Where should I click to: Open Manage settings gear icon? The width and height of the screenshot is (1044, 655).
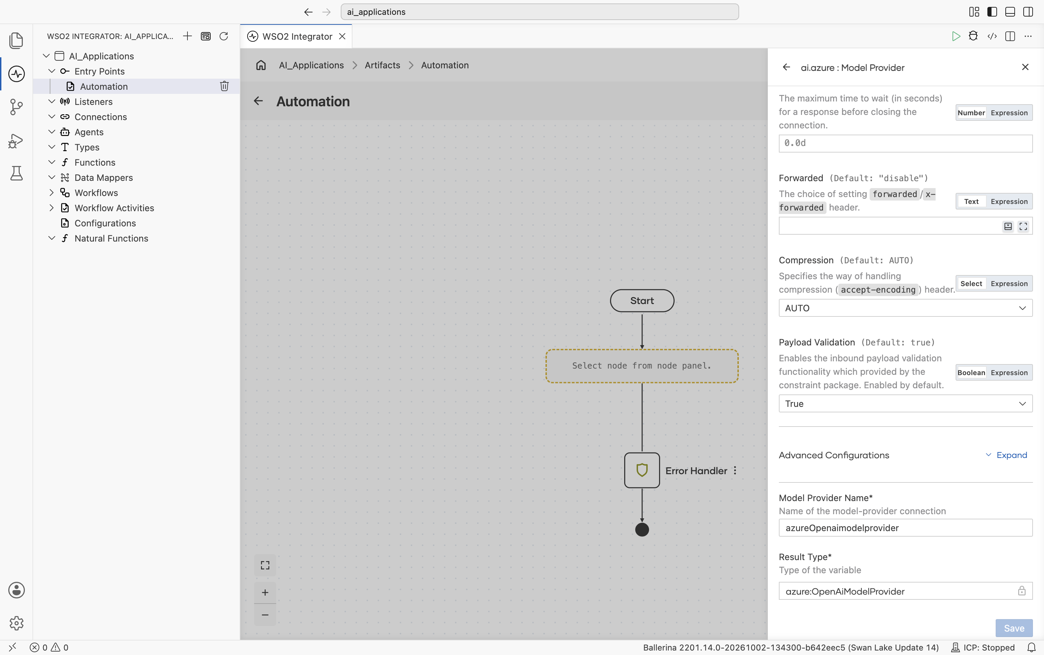point(17,623)
